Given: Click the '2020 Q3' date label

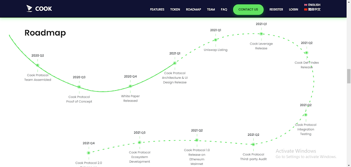Looking at the screenshot, I should 79,77.
